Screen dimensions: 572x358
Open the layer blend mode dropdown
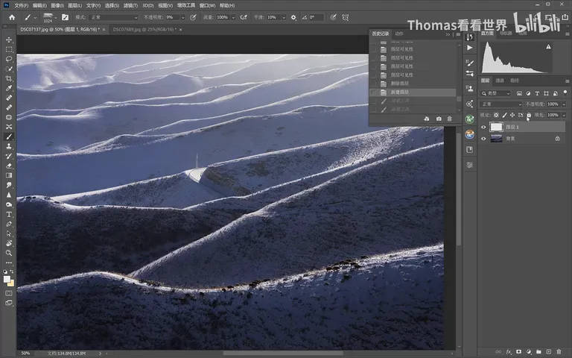coord(500,104)
